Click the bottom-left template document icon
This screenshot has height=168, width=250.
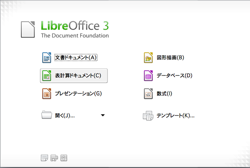(44, 158)
